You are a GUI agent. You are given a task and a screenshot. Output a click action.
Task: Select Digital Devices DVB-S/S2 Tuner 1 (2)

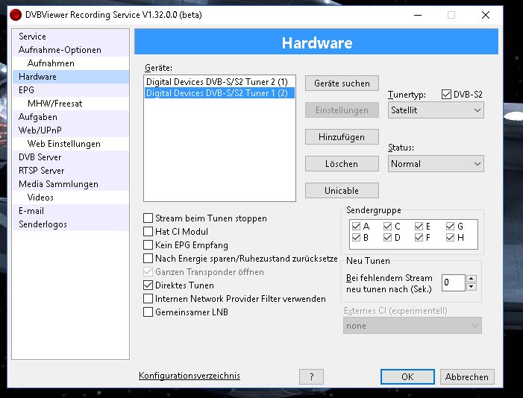click(x=219, y=93)
